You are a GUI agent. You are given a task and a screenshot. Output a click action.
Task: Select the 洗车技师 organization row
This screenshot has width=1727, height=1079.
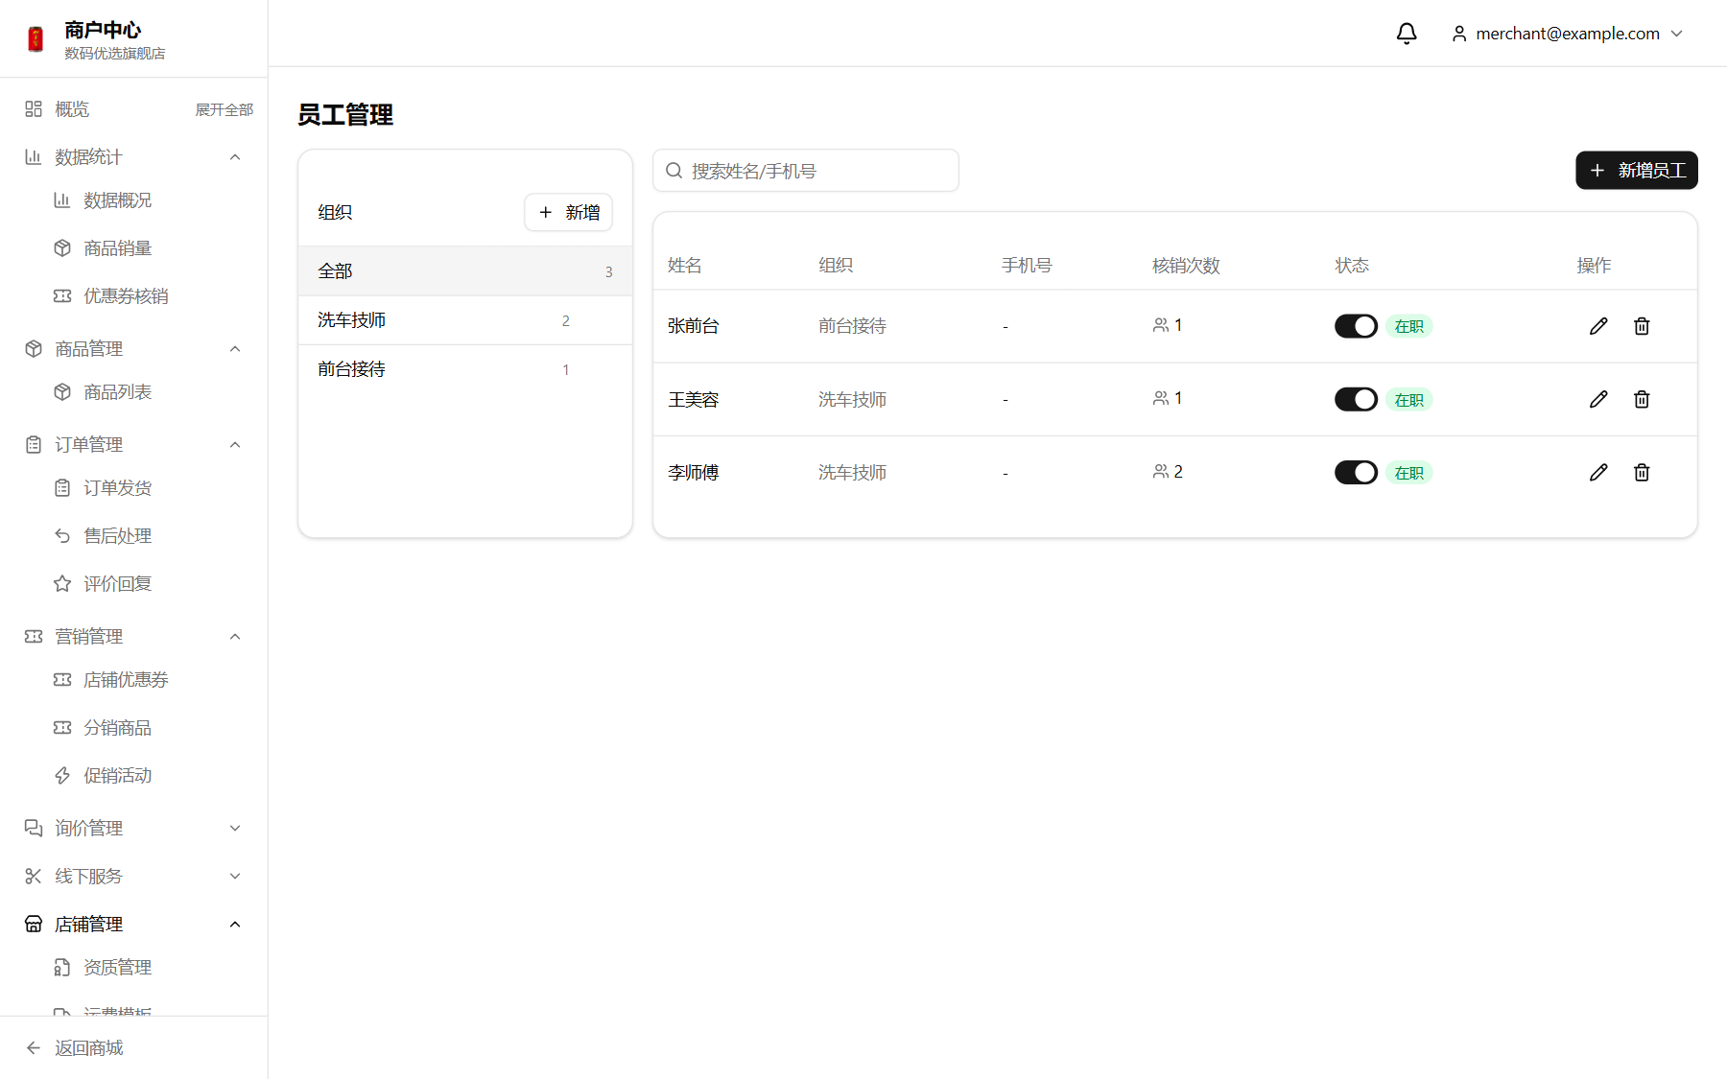tap(465, 320)
